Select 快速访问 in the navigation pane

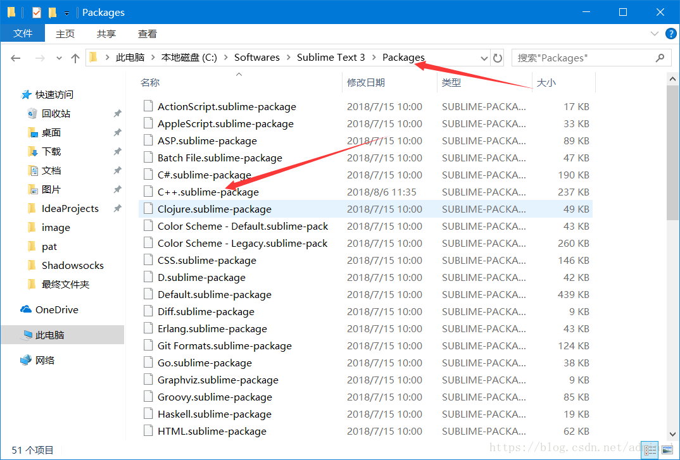(54, 94)
